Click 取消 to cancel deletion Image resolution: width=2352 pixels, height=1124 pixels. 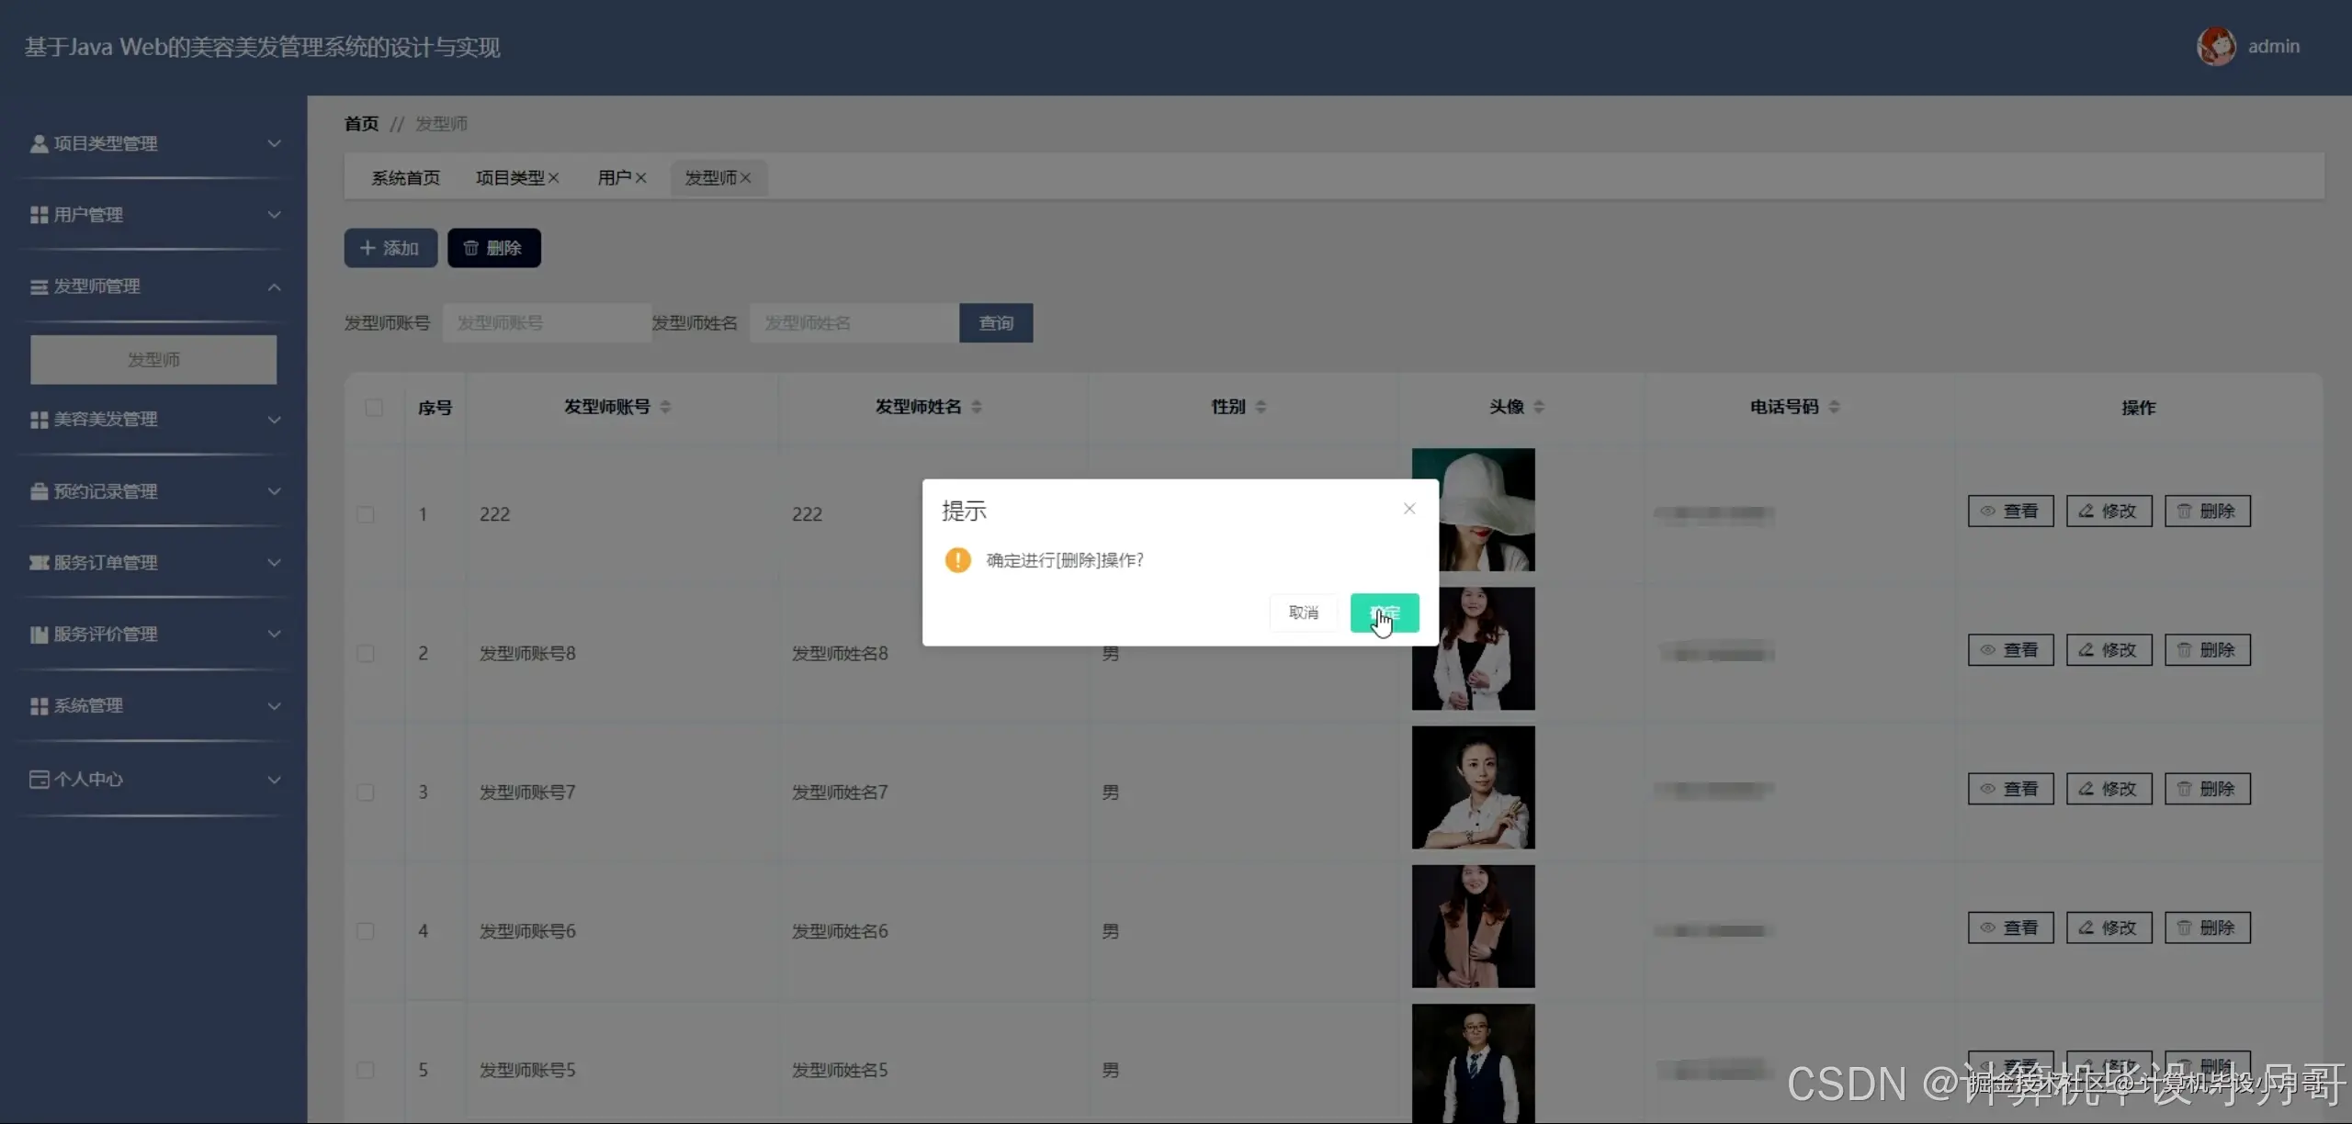(x=1303, y=613)
